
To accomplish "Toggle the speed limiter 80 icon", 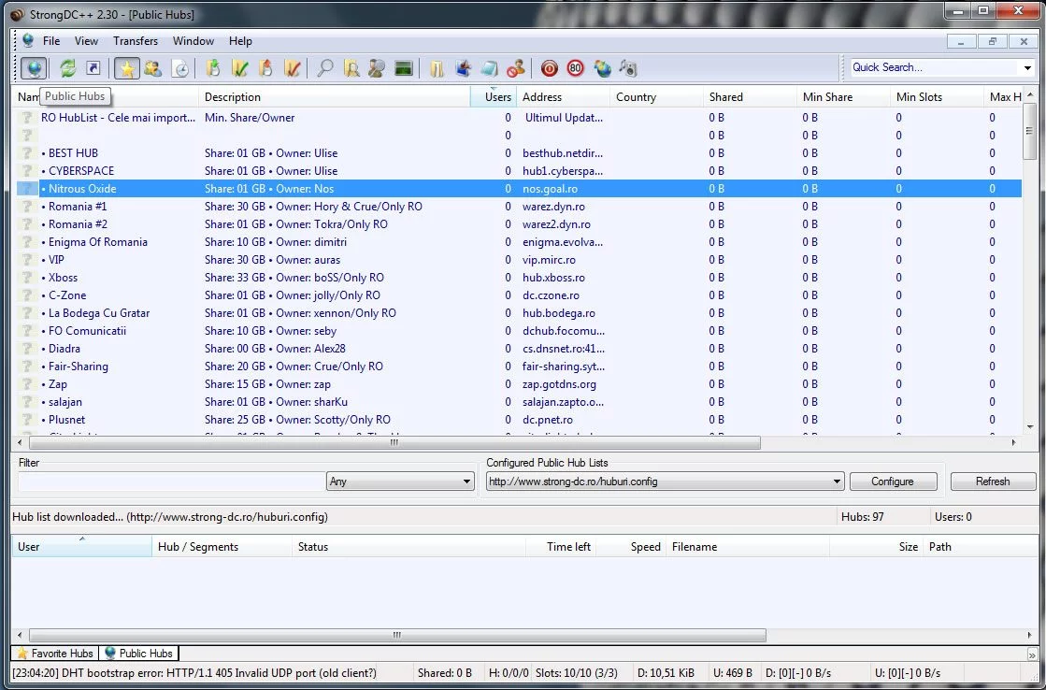I will click(575, 68).
